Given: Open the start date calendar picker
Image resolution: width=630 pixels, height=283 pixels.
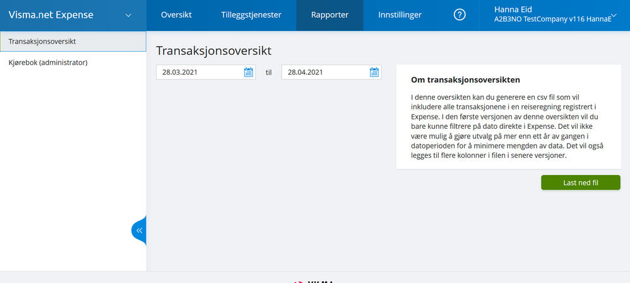Looking at the screenshot, I should point(248,73).
